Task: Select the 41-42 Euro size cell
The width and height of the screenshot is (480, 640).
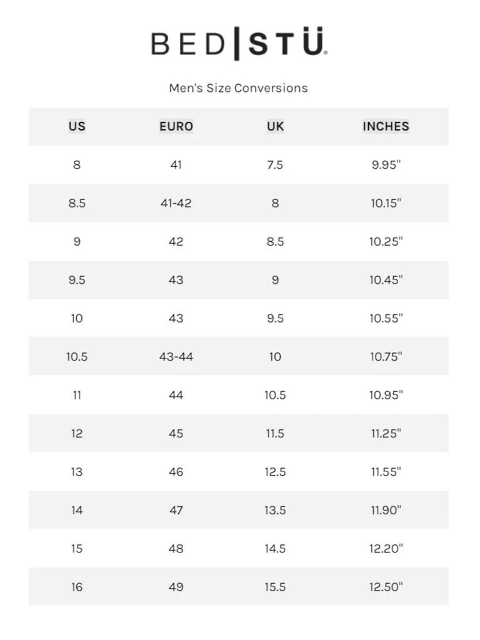Action: [176, 203]
